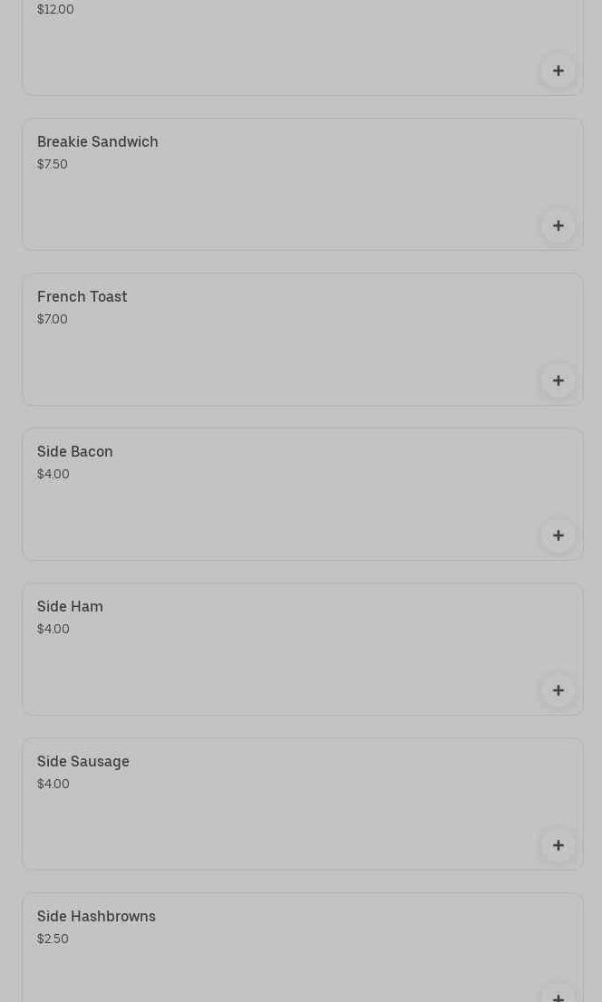The height and width of the screenshot is (1002, 602).
Task: Tap the plus button on Side Sausage
Action: [x=558, y=845]
